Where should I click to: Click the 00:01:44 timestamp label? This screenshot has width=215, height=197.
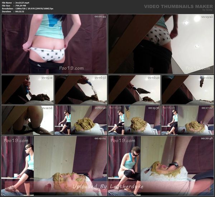coord(100,17)
